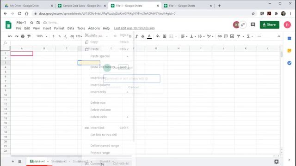The width and height of the screenshot is (296, 166).
Task: Switch to Sample Data Sales browser tab
Action: 82,6
